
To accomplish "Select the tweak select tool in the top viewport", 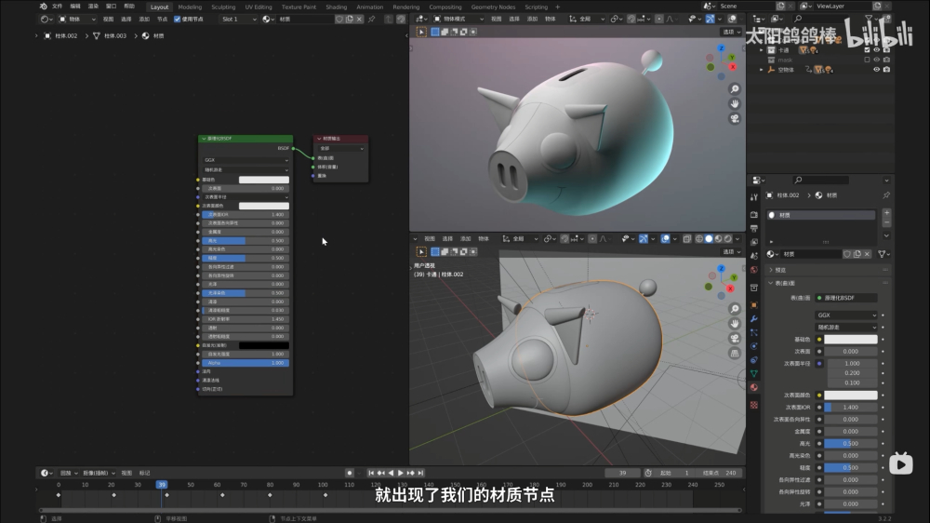I will pyautogui.click(x=421, y=32).
